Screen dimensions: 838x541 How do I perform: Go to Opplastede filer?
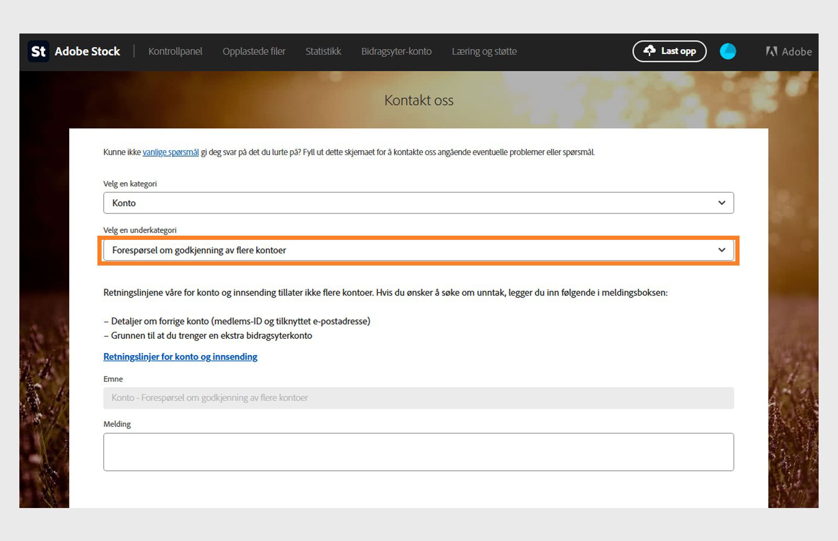pyautogui.click(x=254, y=51)
